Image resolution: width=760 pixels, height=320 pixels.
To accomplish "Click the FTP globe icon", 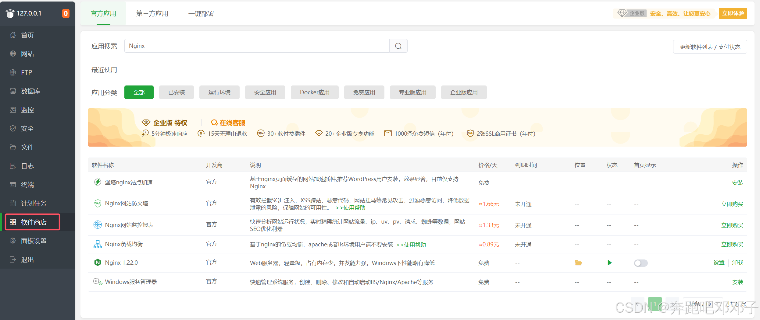I will click(x=13, y=72).
